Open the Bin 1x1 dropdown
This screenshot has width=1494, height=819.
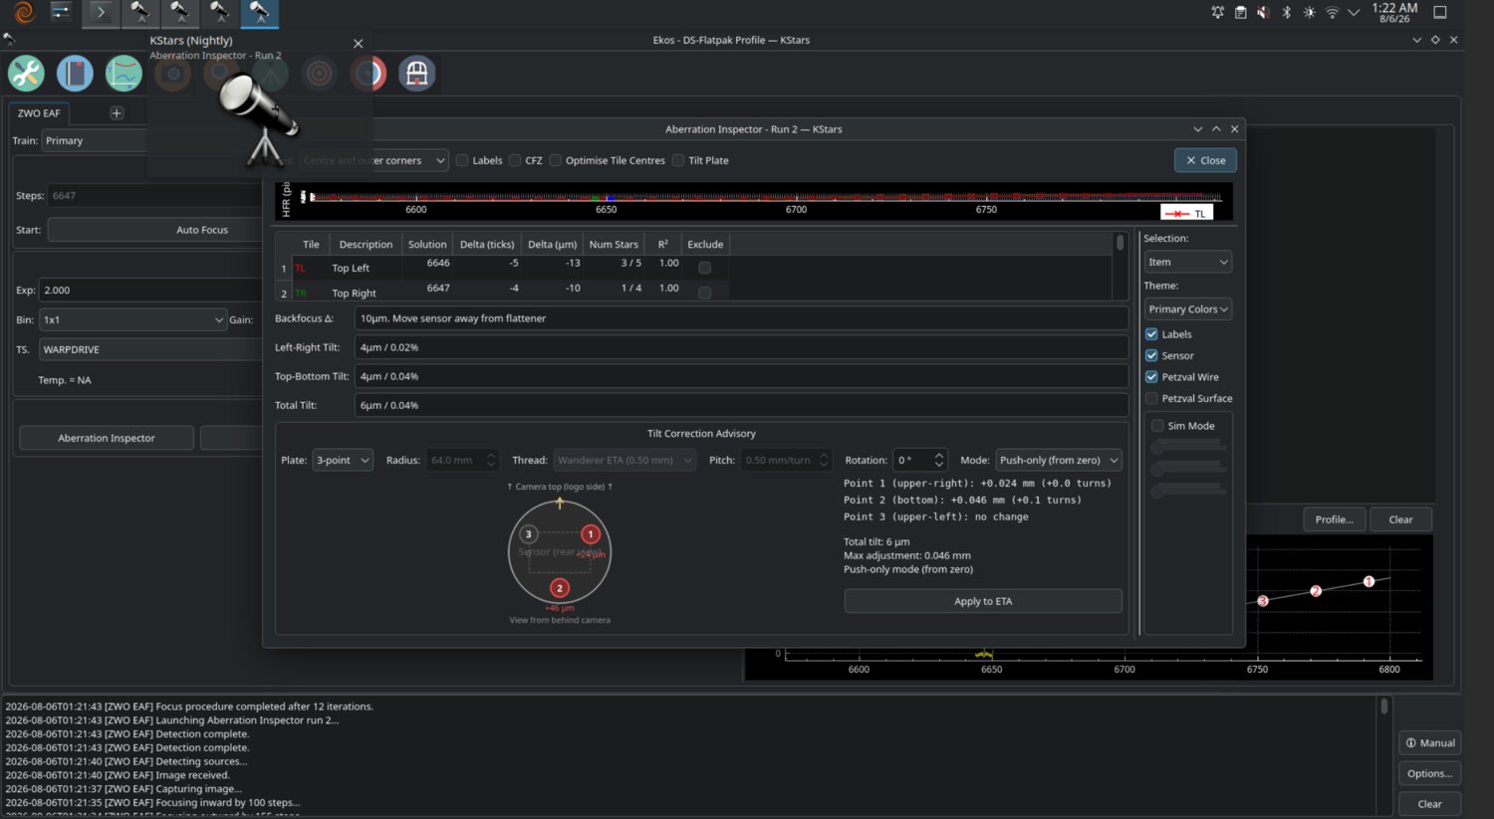(x=133, y=319)
